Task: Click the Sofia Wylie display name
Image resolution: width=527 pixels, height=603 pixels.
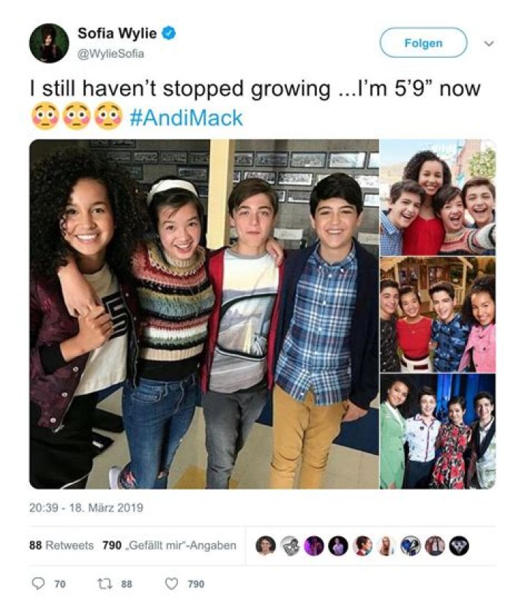Action: click(x=117, y=34)
